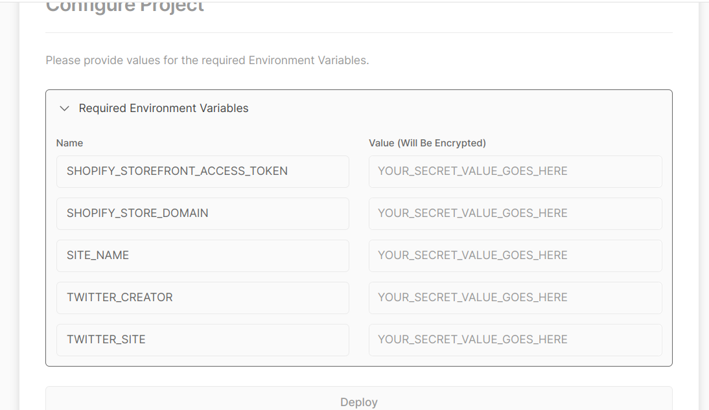
Task: Select the TWITTER_CREATOR value field
Action: point(515,297)
